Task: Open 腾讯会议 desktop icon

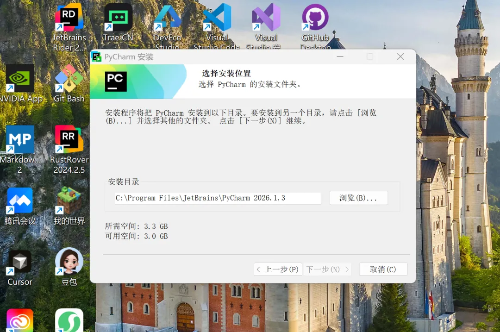Action: point(20,207)
